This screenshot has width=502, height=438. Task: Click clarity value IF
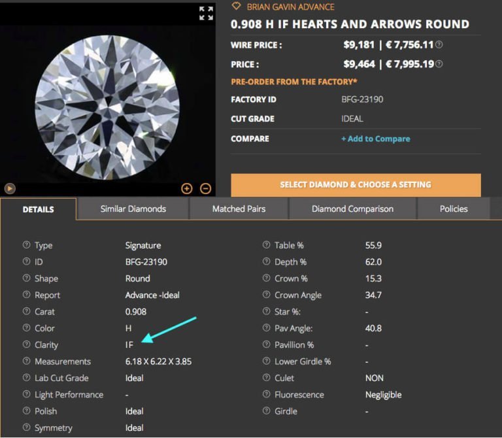click(x=129, y=345)
